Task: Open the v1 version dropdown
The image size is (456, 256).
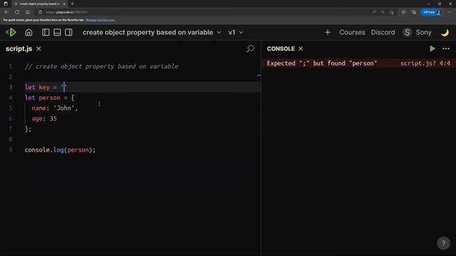Action: coord(236,32)
